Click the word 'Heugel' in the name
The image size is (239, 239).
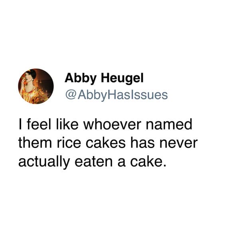coord(122,78)
